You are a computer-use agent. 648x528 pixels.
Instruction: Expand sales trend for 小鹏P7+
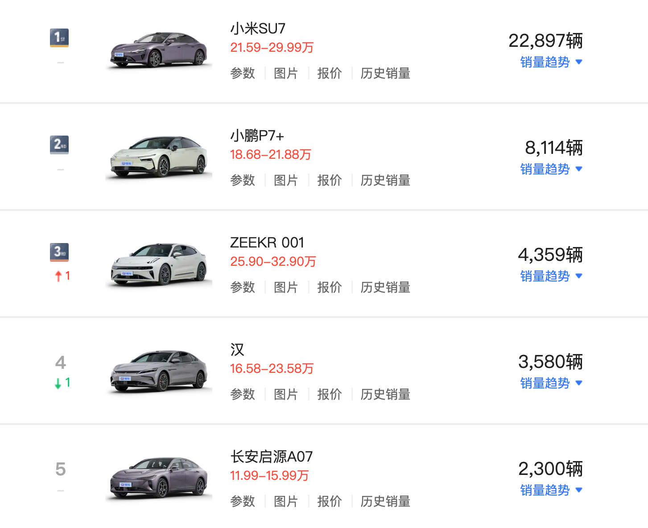click(x=551, y=169)
